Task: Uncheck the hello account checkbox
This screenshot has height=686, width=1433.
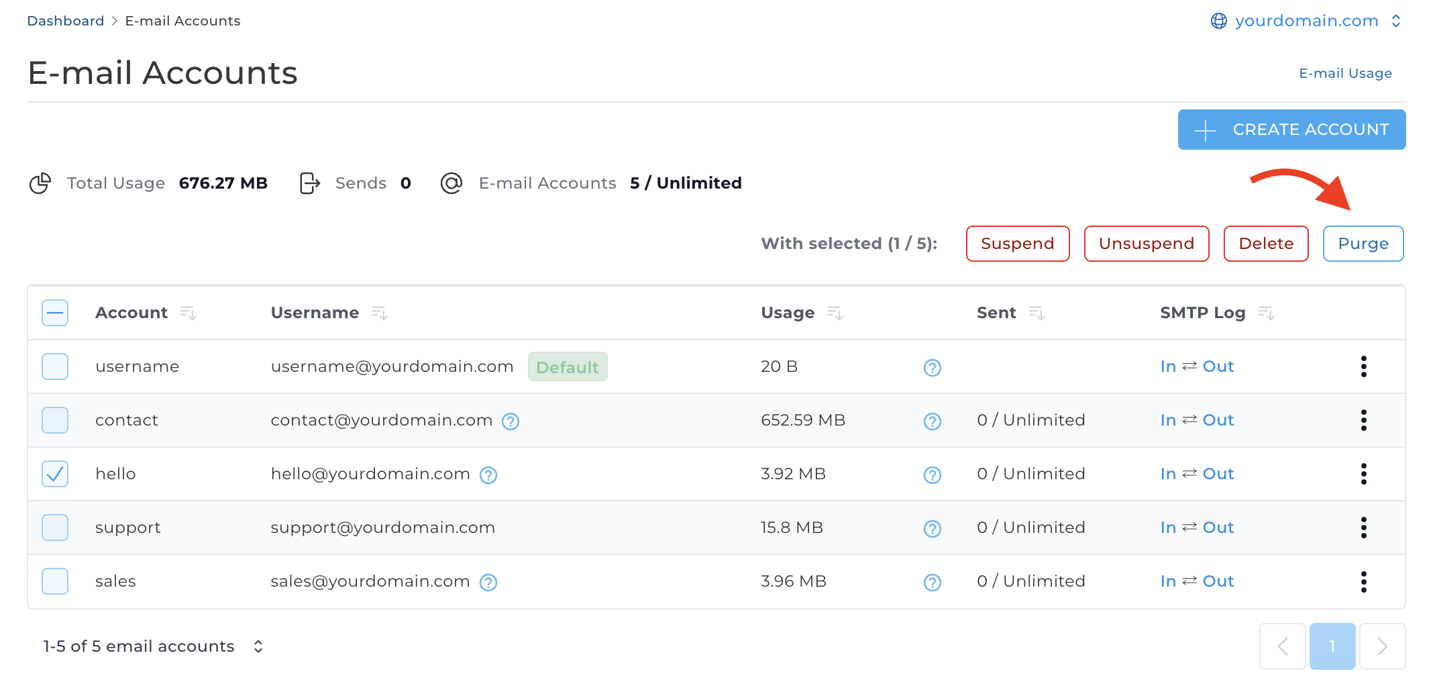Action: pyautogui.click(x=55, y=474)
